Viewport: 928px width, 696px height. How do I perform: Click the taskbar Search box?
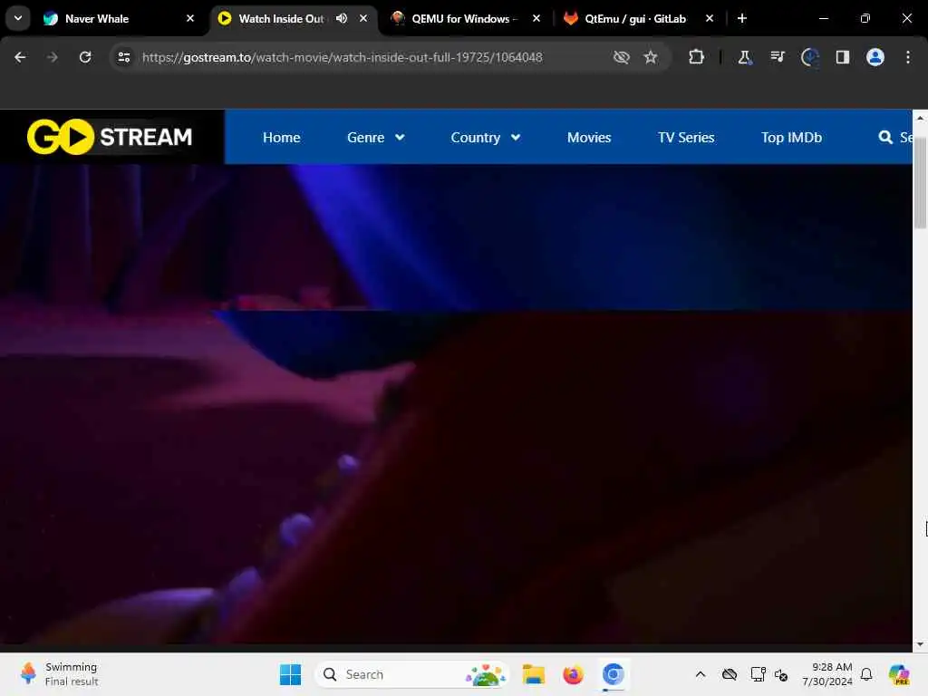(x=412, y=674)
